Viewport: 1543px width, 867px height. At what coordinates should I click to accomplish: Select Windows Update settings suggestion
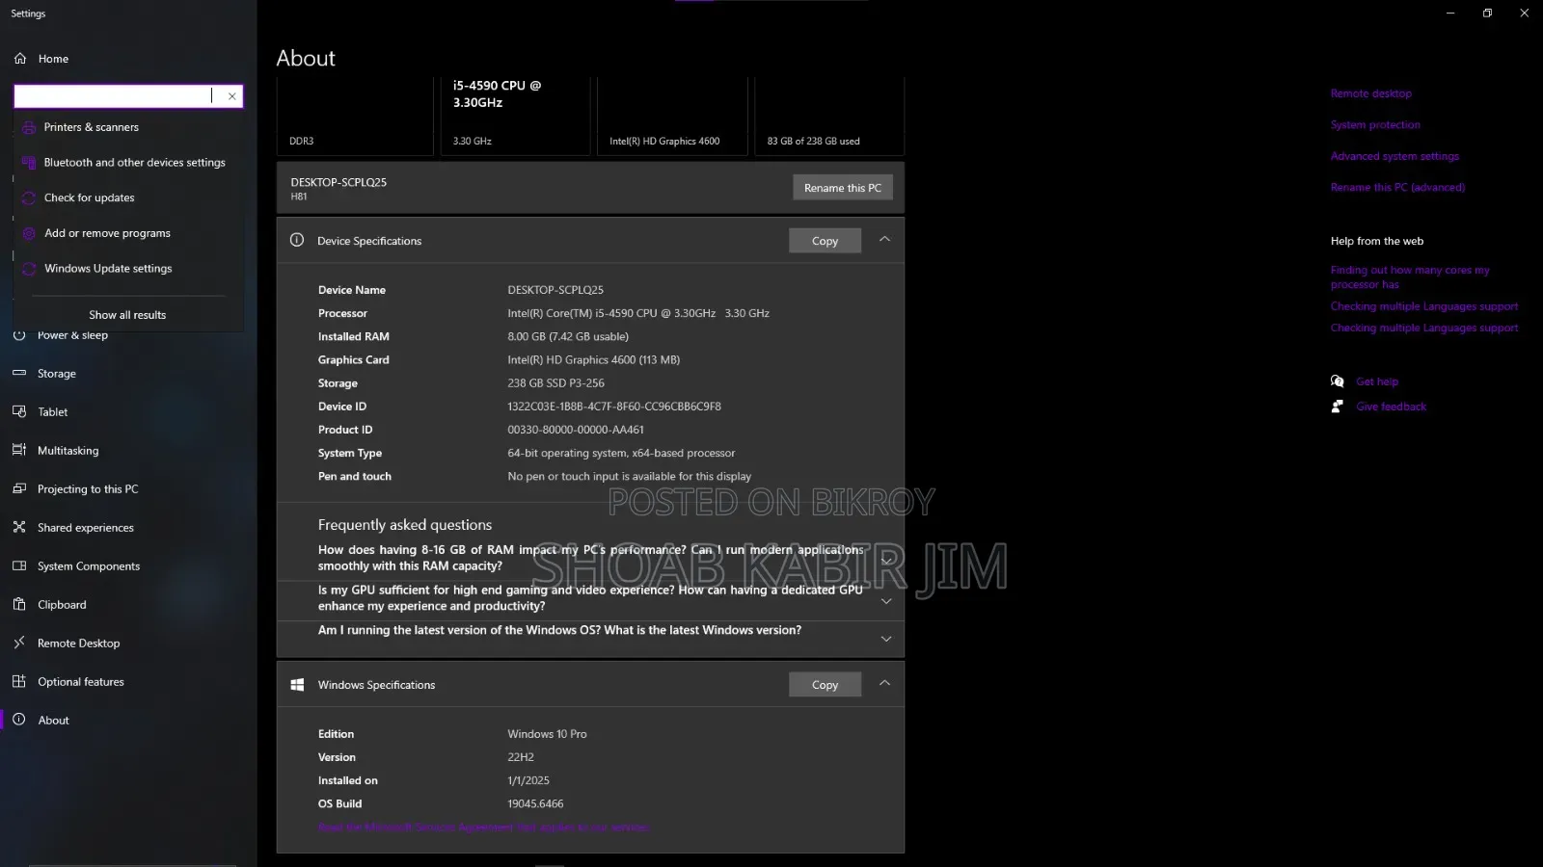(127, 269)
